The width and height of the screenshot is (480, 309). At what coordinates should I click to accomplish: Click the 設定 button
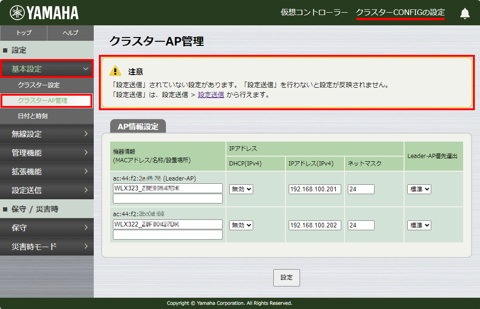[x=286, y=278]
